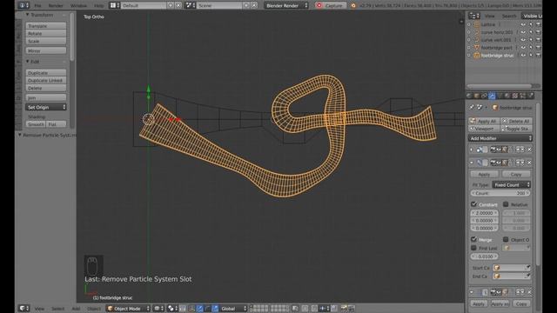Toggle render icon on the Array modifier header
Screen dimensions: 557x313
493,163
